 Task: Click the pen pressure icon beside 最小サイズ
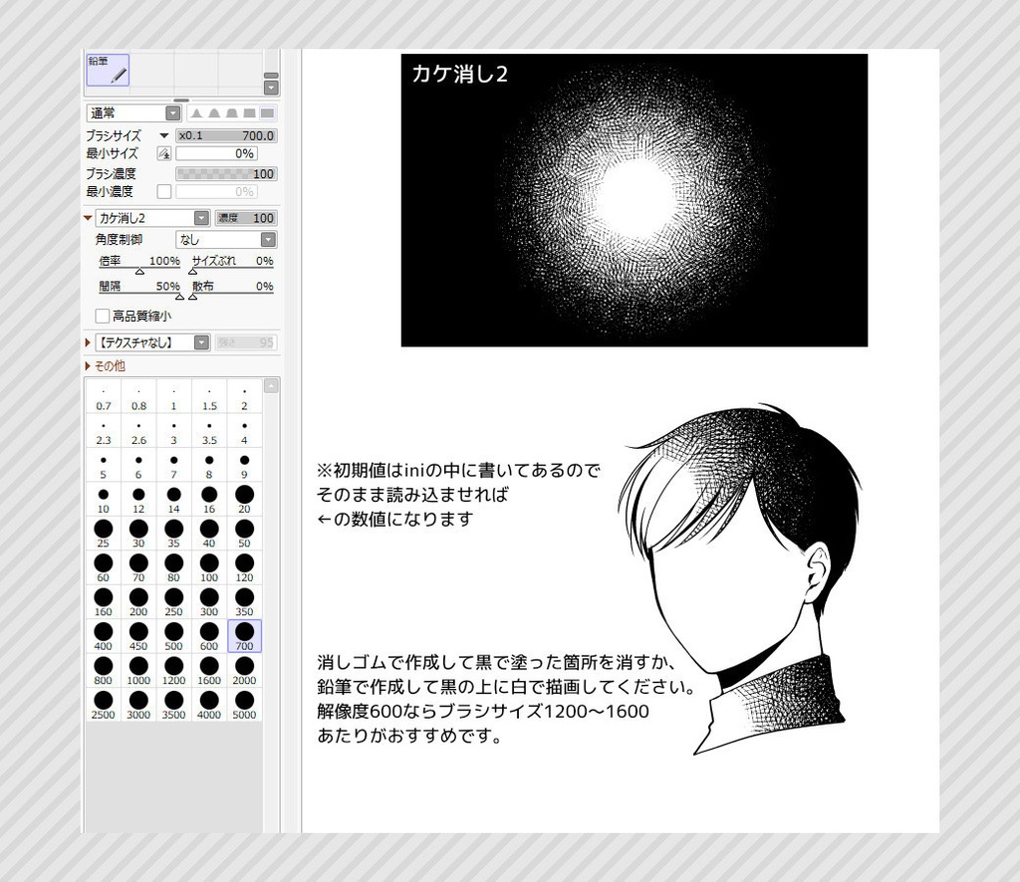coord(165,152)
